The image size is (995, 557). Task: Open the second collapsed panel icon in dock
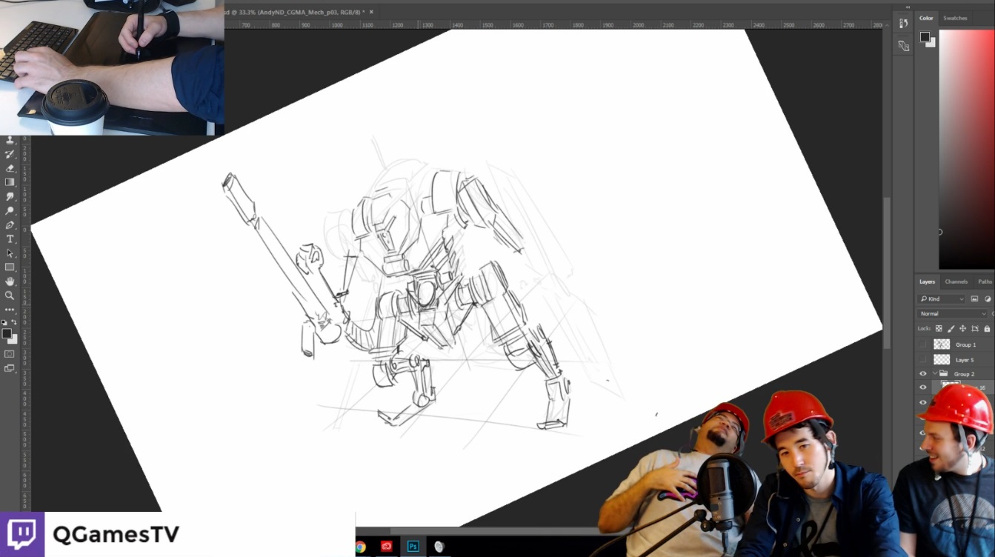[903, 46]
